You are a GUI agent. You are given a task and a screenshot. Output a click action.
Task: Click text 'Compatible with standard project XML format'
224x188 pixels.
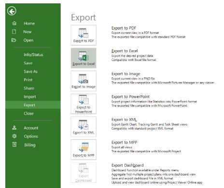(x=142, y=129)
